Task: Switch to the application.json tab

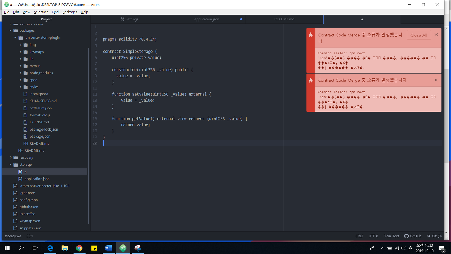Action: 207,19
